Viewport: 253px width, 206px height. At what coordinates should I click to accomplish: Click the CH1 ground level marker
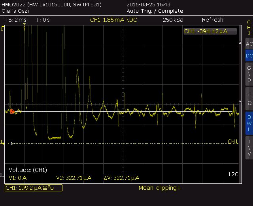pyautogui.click(x=2, y=143)
